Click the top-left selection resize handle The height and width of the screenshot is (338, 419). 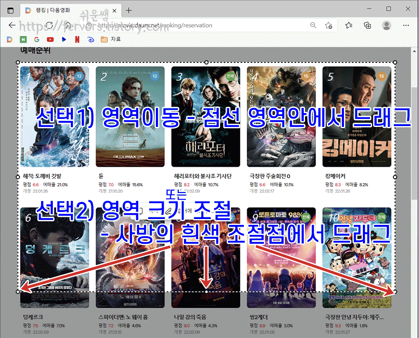[18, 62]
